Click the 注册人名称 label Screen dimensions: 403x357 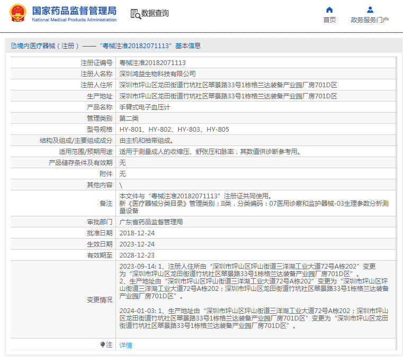click(96, 74)
